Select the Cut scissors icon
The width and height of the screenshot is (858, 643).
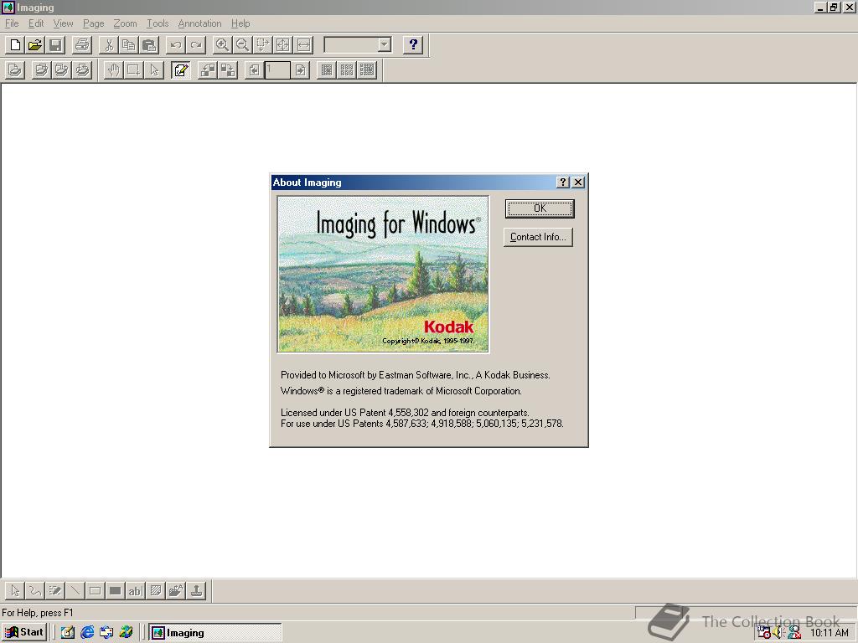point(109,45)
